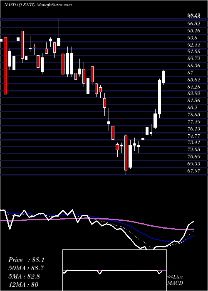Image resolution: width=208 pixels, height=291 pixels.
Task: Click the <<Live MACD label
Action: click(x=175, y=280)
